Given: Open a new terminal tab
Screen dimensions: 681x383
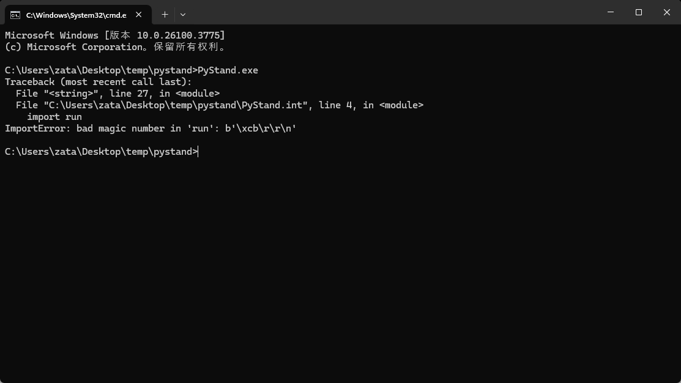Looking at the screenshot, I should (x=165, y=15).
